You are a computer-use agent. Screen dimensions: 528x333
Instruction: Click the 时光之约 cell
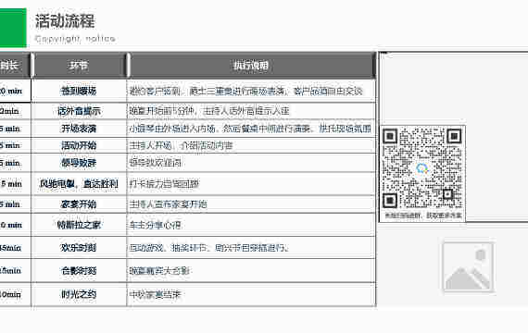click(79, 294)
